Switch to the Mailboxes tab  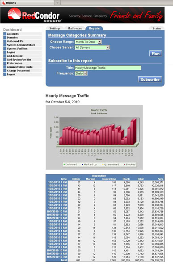(75, 29)
